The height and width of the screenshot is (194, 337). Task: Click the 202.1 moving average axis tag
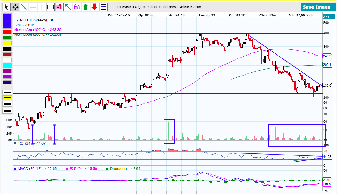327,65
